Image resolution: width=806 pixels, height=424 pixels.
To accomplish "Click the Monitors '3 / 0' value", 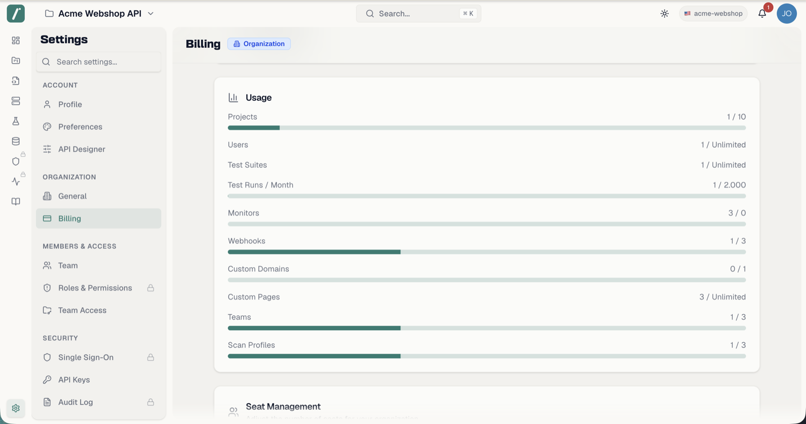I will 737,213.
